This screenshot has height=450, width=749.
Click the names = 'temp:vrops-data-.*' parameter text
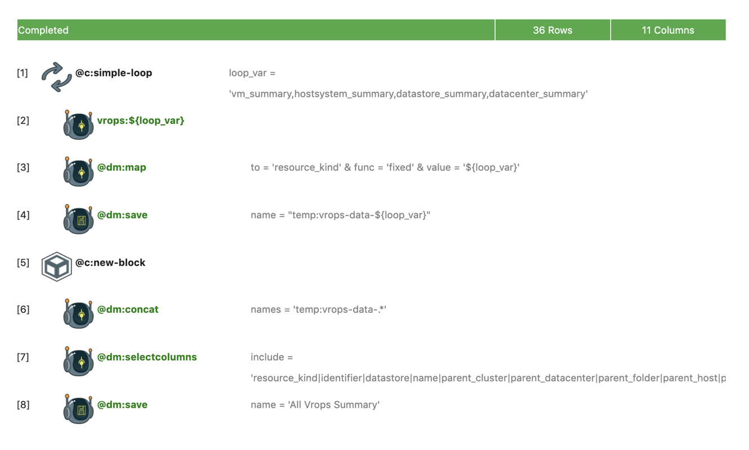(x=318, y=309)
